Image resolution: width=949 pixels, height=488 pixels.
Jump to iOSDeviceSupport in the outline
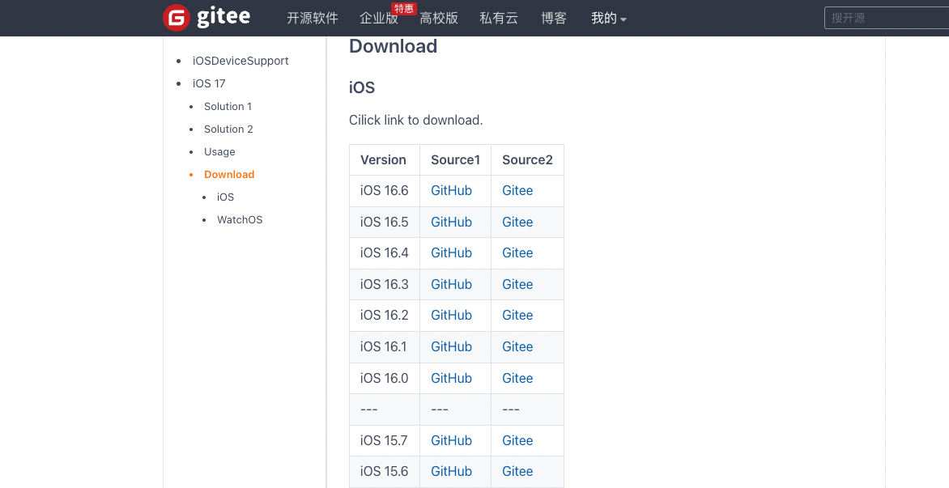(x=240, y=61)
